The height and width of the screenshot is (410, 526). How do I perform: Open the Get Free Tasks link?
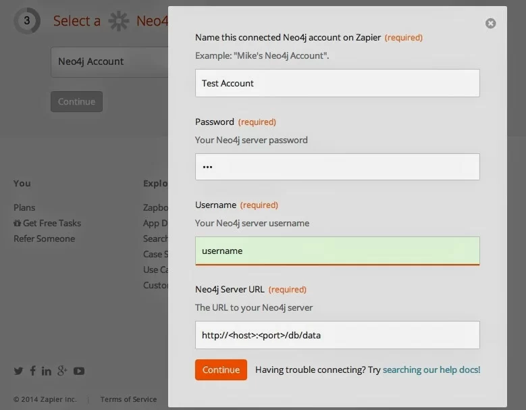(x=52, y=223)
